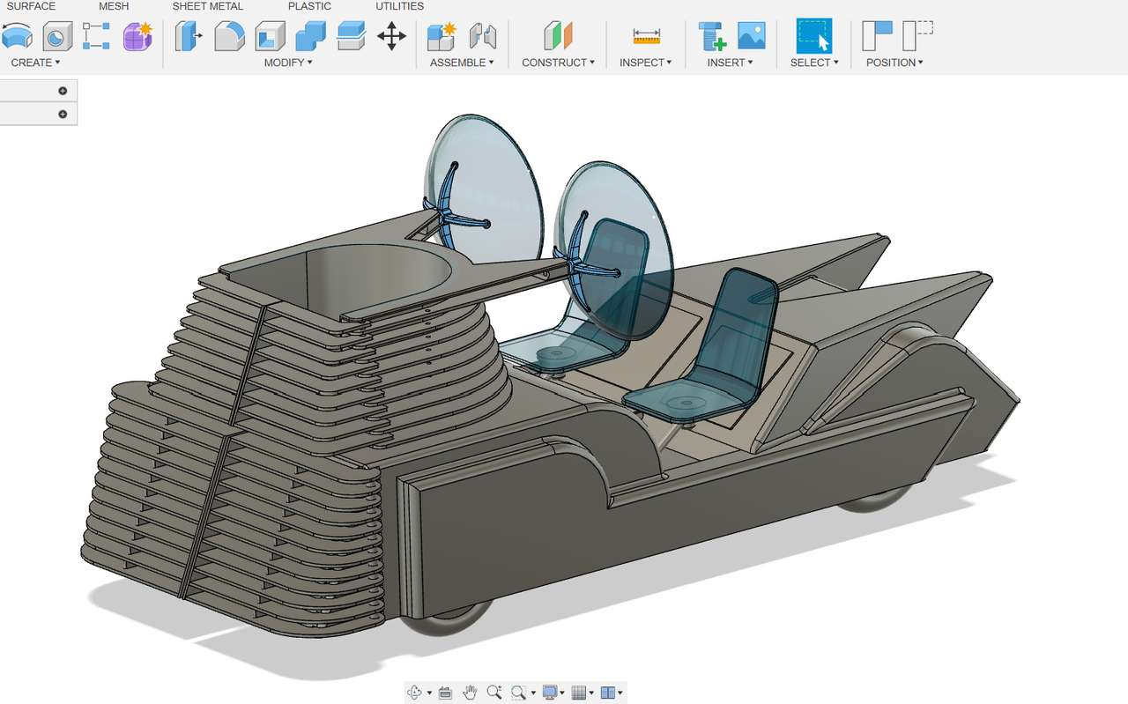The image size is (1128, 704).
Task: Create a new component via Assemble icon
Action: [441, 37]
